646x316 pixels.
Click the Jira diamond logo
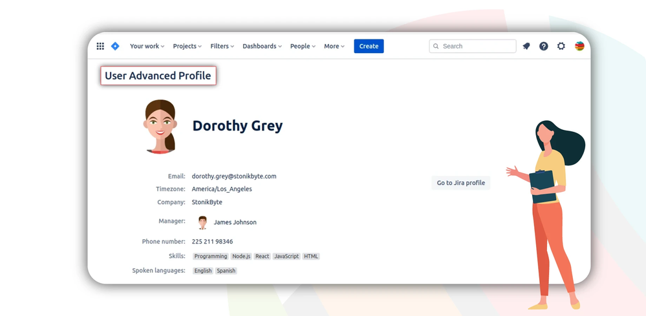115,46
